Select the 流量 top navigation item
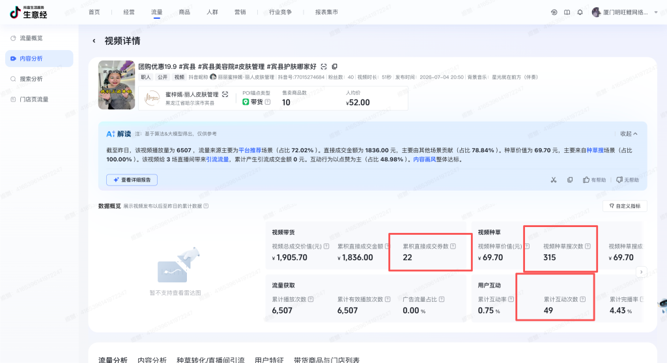The width and height of the screenshot is (667, 363). tap(156, 12)
